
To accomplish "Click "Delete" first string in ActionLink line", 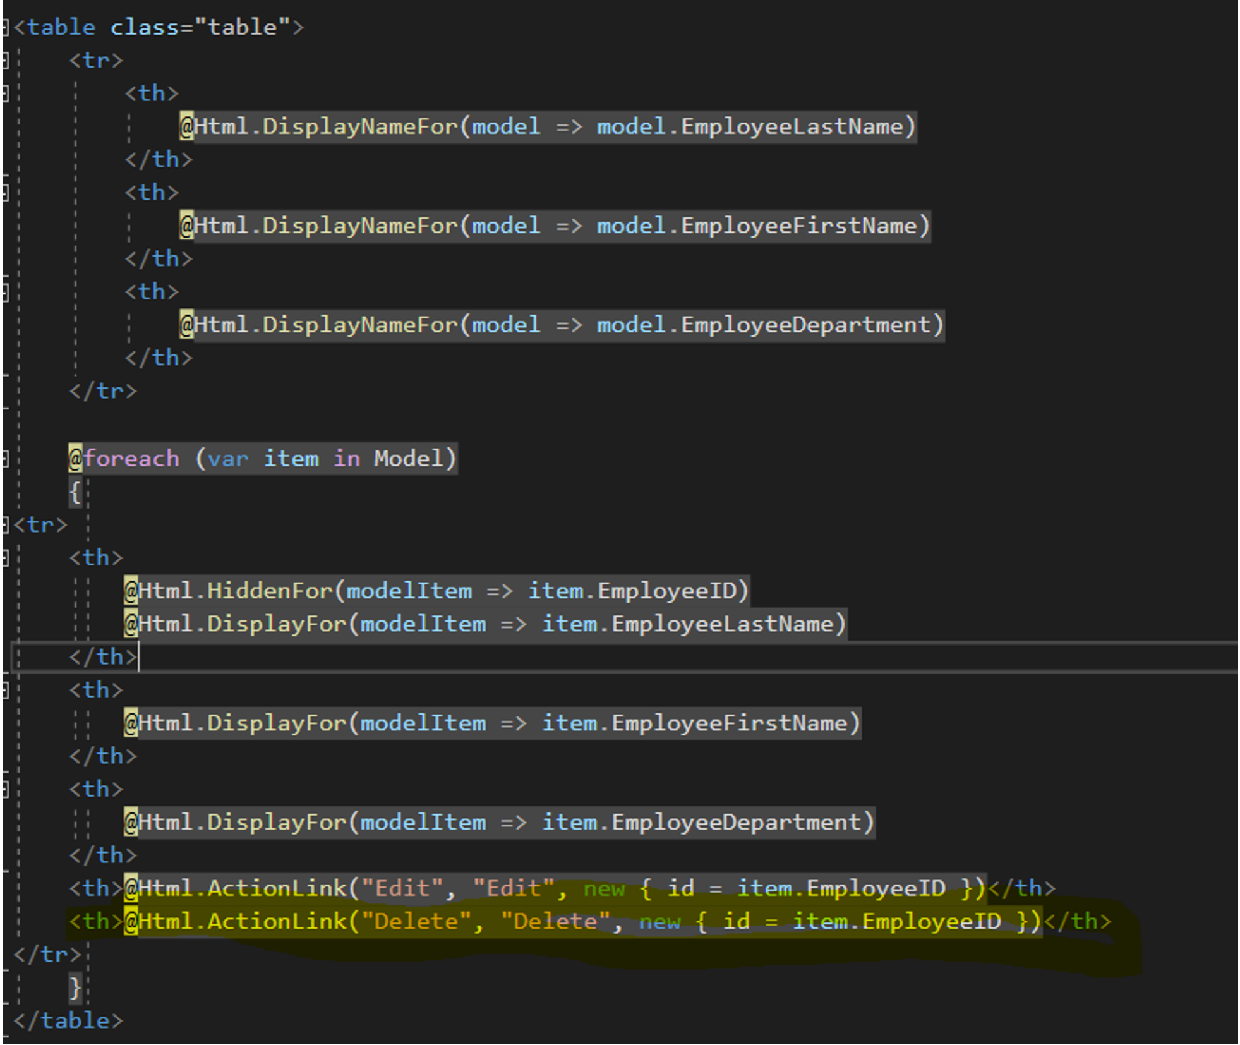I will pyautogui.click(x=416, y=921).
